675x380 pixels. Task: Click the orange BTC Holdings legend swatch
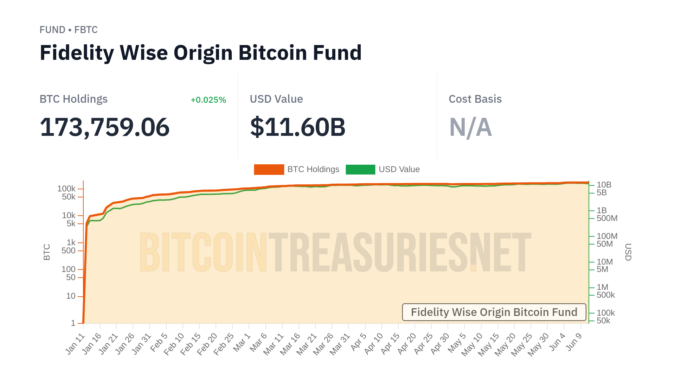pyautogui.click(x=269, y=170)
